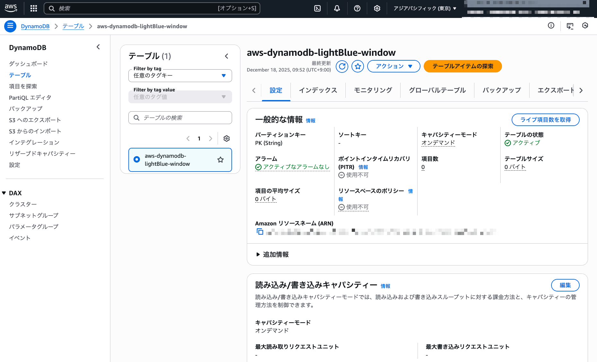
Task: Toggle the blue hamburger navigation menu
Action: click(10, 26)
